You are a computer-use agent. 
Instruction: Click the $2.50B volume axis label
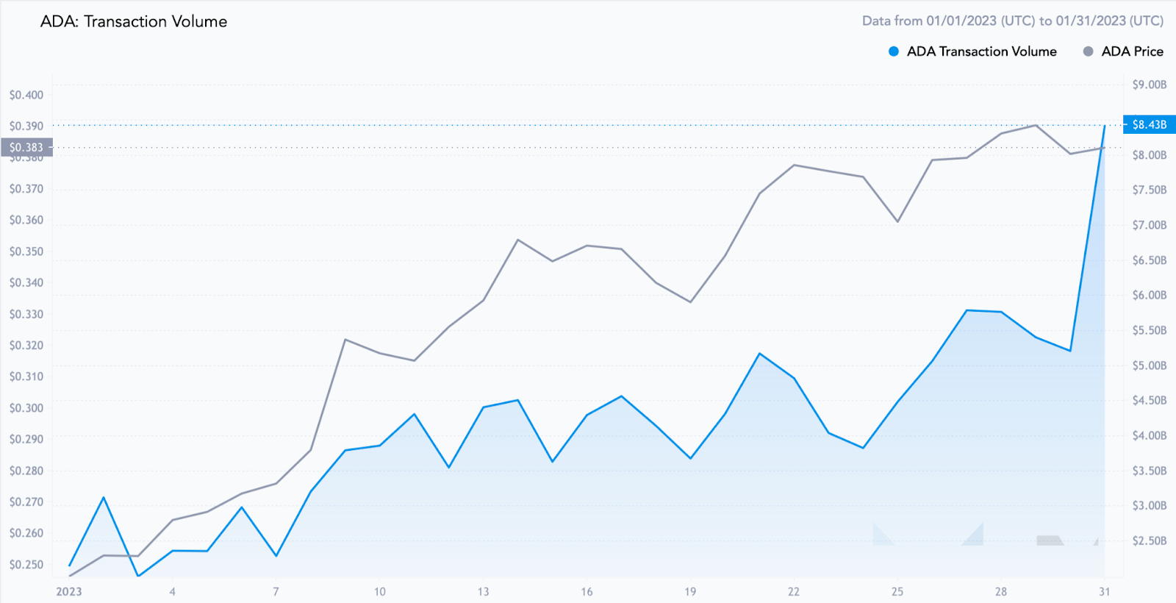(1150, 540)
